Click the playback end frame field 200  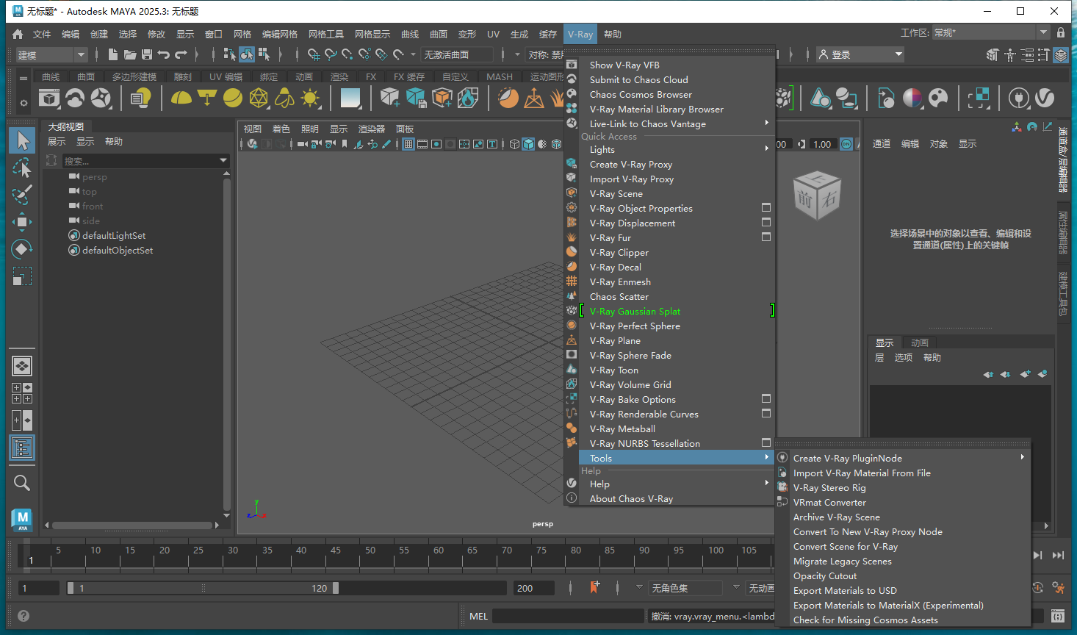[x=534, y=588]
